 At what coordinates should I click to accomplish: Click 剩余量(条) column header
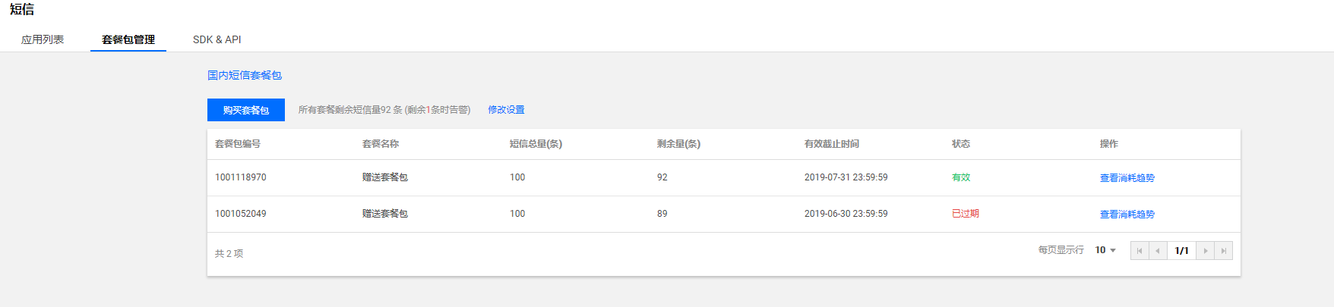click(x=679, y=144)
